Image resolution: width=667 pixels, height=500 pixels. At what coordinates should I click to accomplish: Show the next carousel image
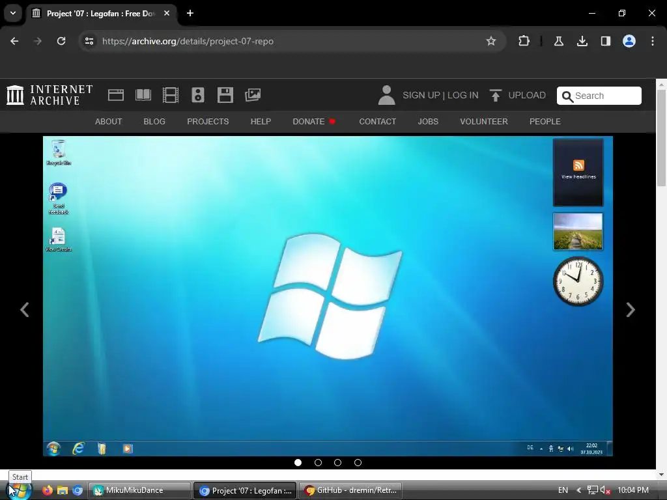pyautogui.click(x=631, y=309)
